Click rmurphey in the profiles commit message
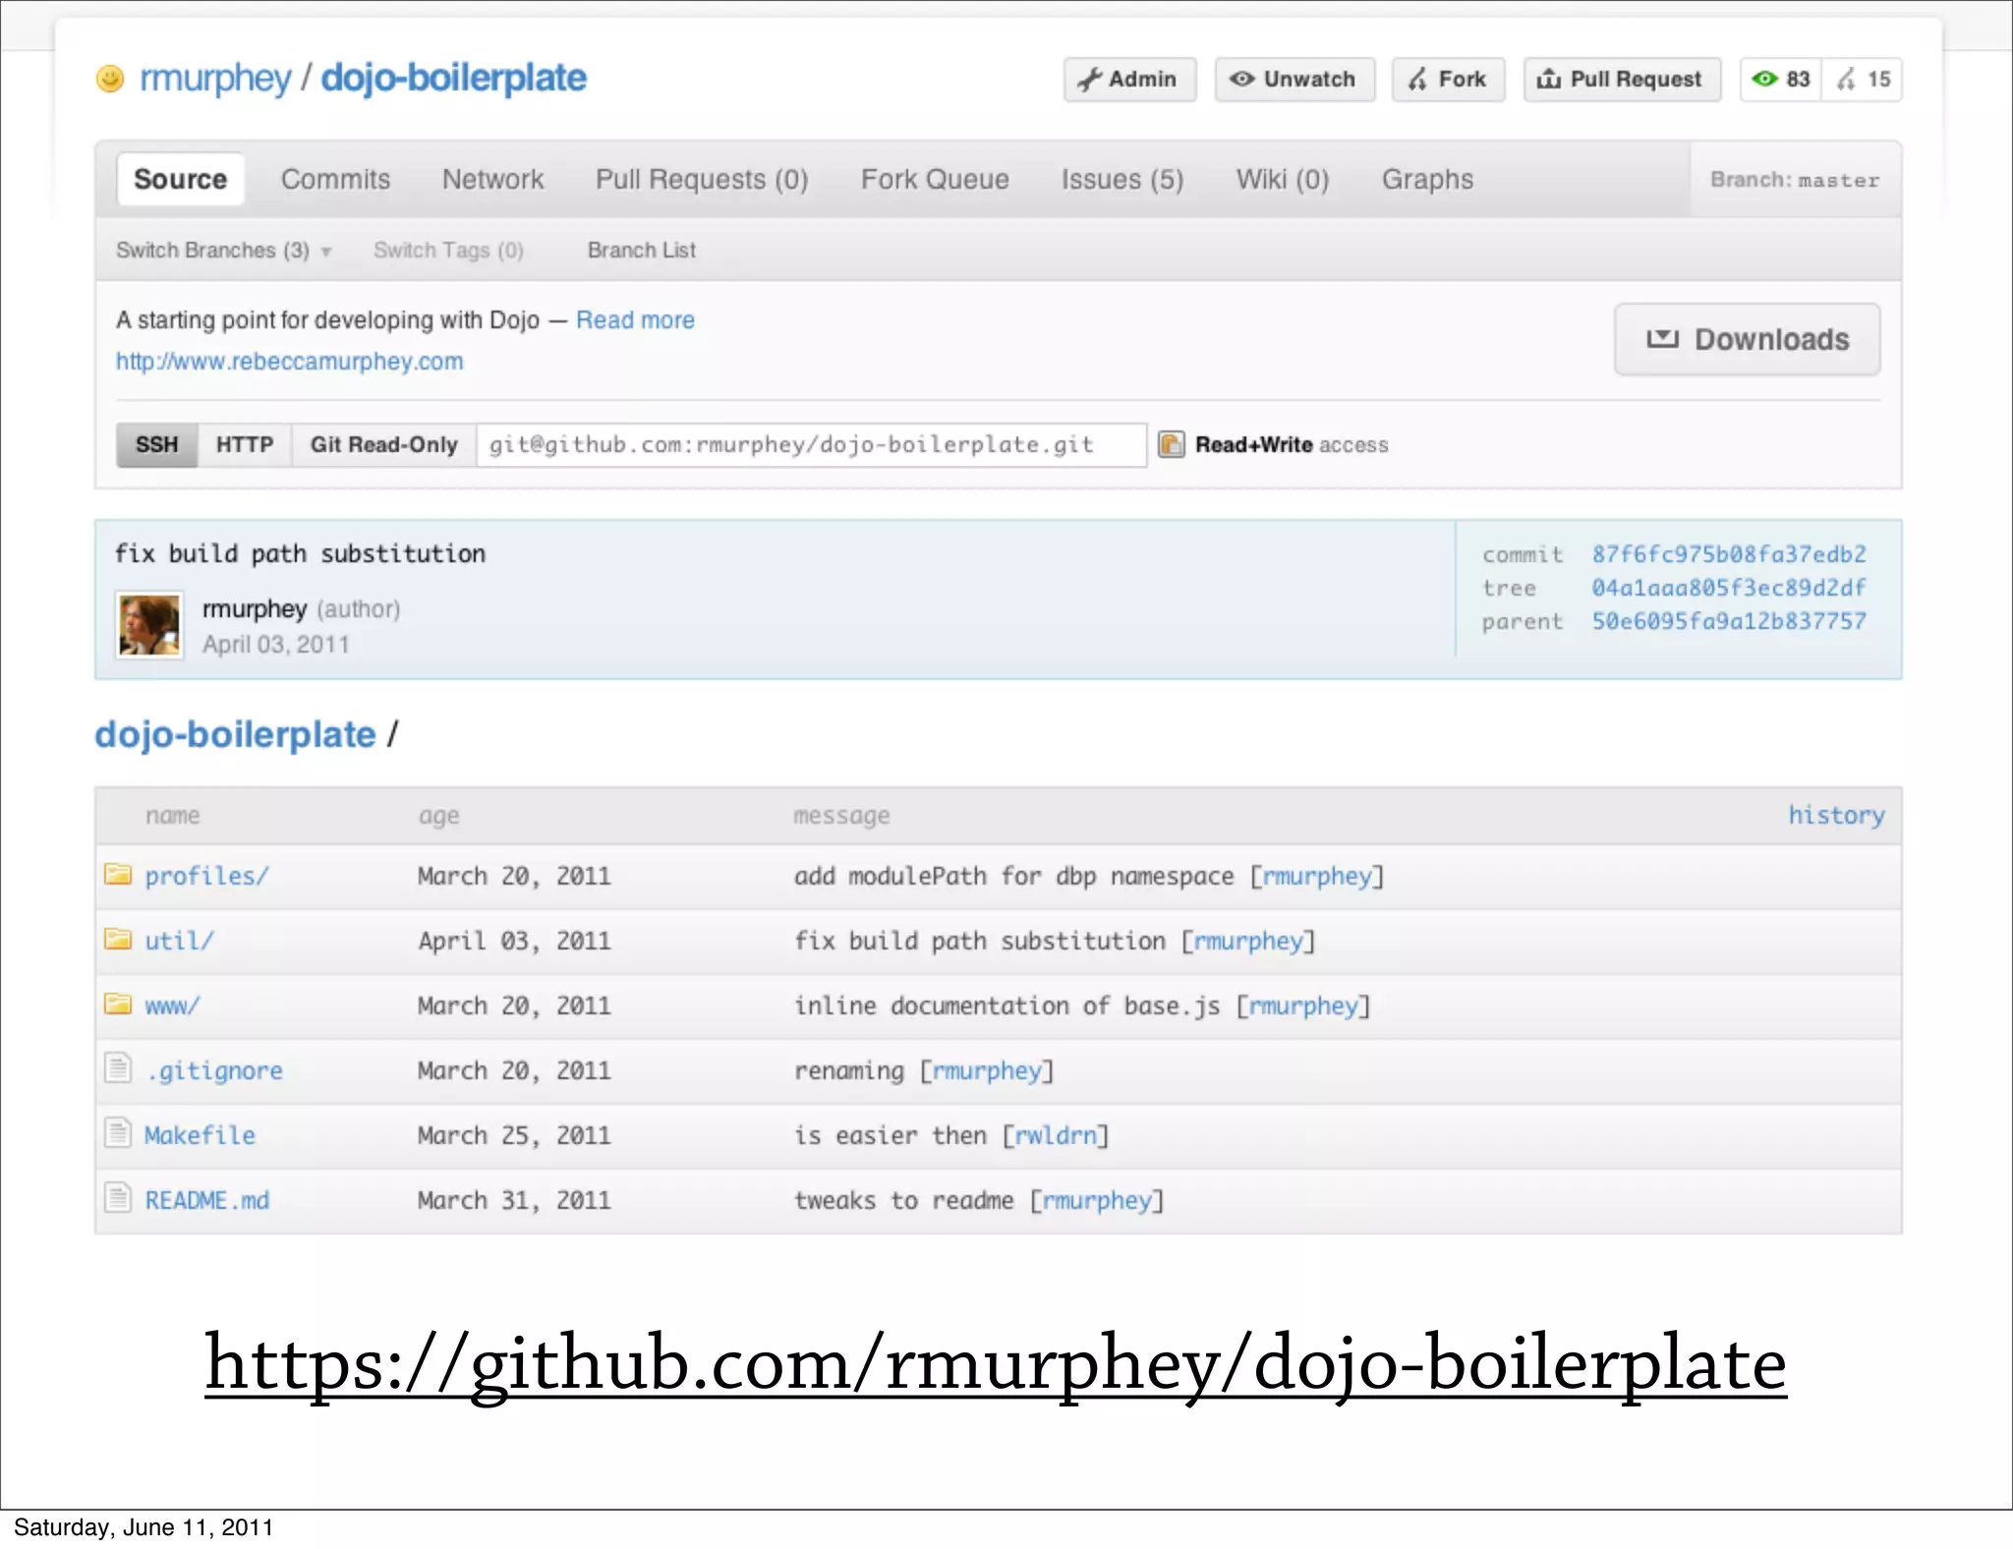2013x1549 pixels. 1317,877
